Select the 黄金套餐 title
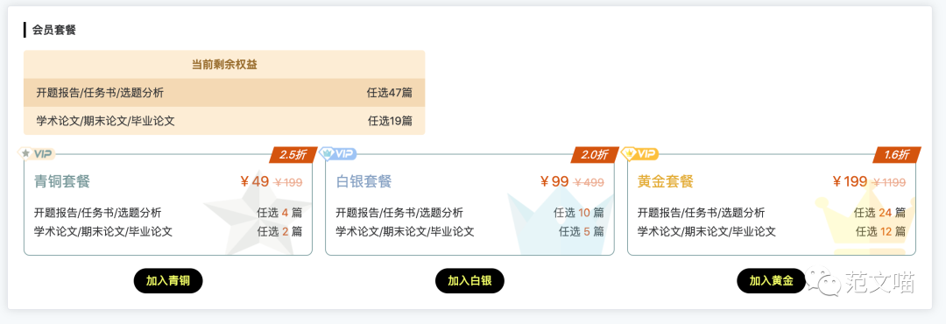Screen dimensions: 946x324 pyautogui.click(x=666, y=181)
